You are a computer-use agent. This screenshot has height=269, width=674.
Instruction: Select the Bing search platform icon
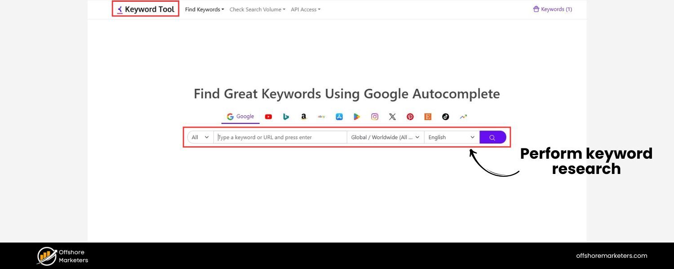pyautogui.click(x=286, y=117)
